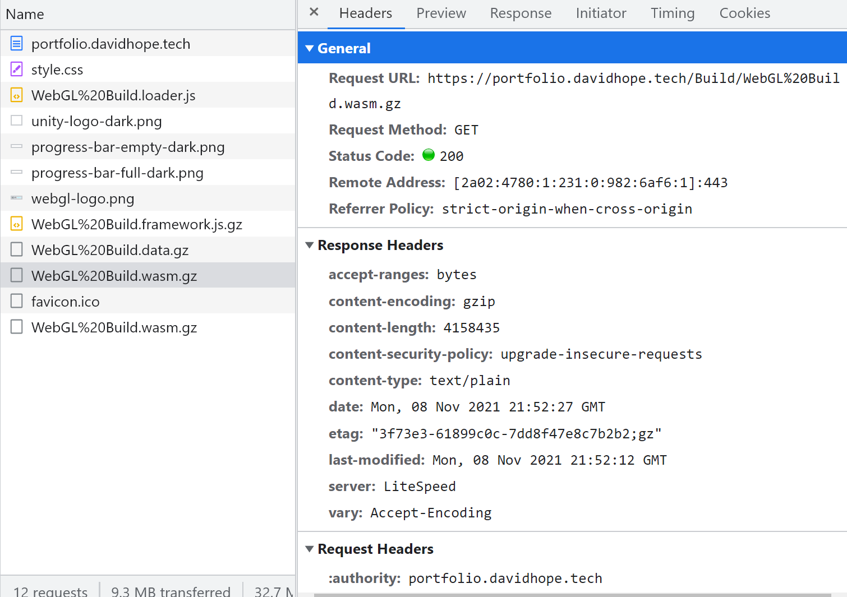Select the last WebGL%20Build.wasm.gz request
847x597 pixels.
(148, 327)
